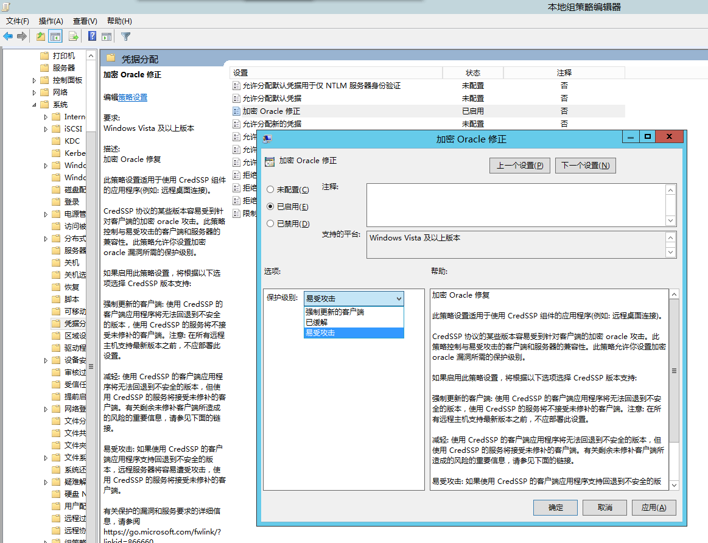Click the policy icon of the 加密 Oracle 修正 row
Screen dimensions: 708x543
point(236,111)
